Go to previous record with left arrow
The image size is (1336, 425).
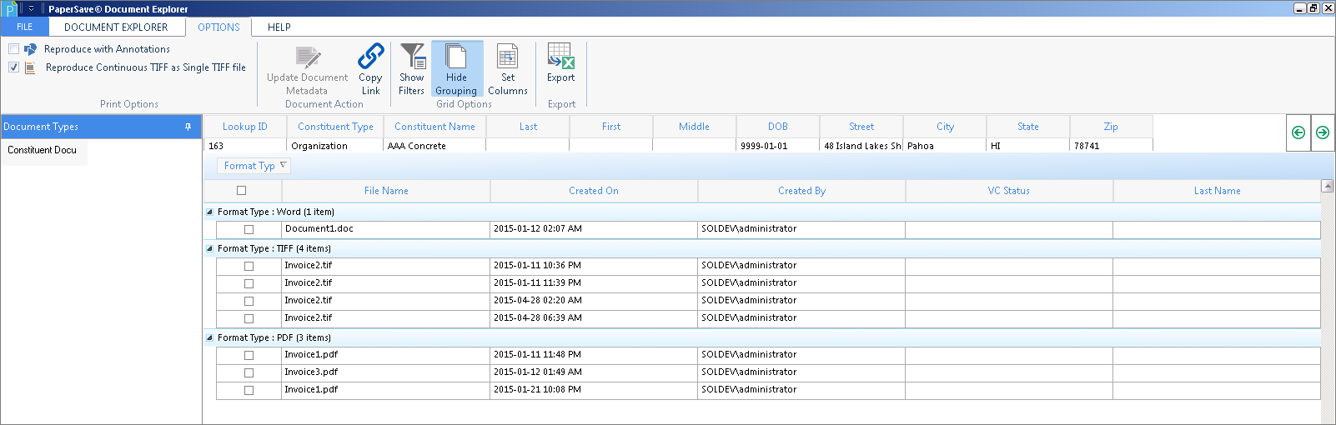[1298, 132]
